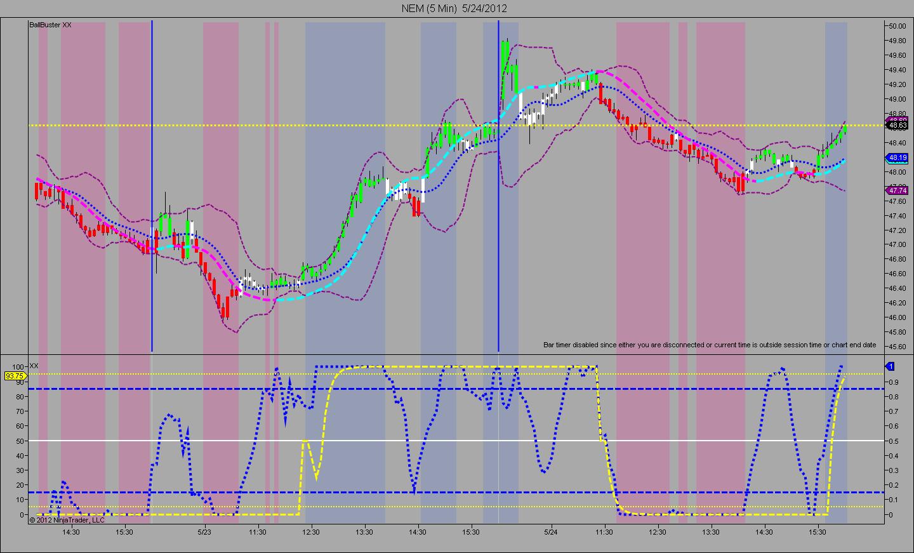914x553 pixels.
Task: Click the Bar timer disabled message
Action: pos(710,345)
